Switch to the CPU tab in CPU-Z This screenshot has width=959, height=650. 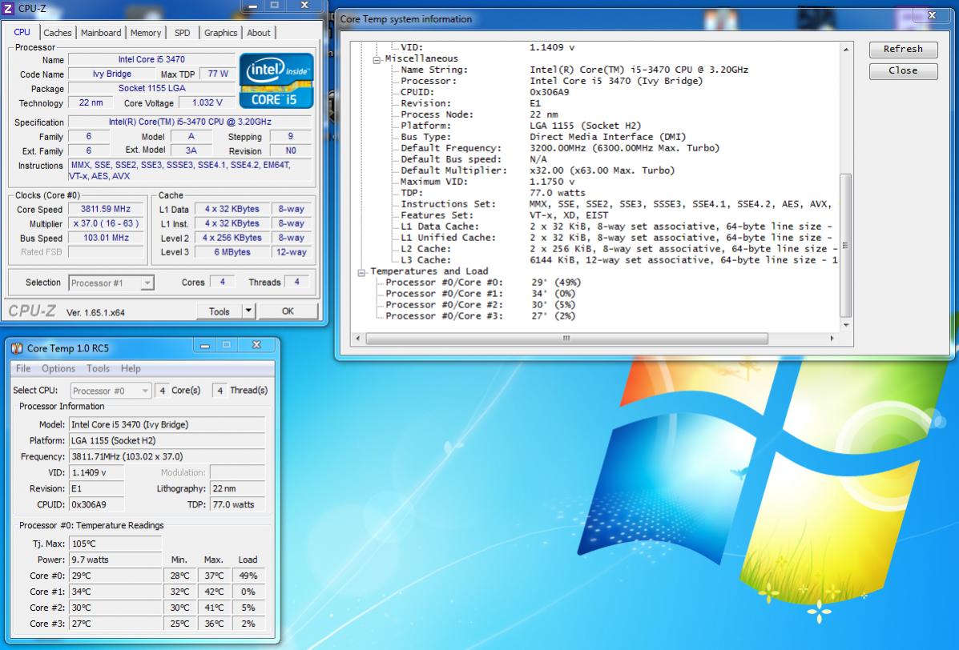tap(22, 32)
